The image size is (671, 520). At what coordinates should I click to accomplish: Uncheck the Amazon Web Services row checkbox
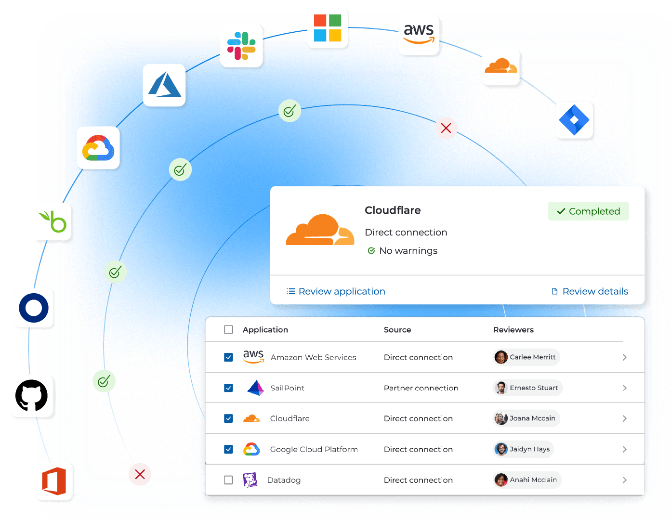pyautogui.click(x=229, y=357)
